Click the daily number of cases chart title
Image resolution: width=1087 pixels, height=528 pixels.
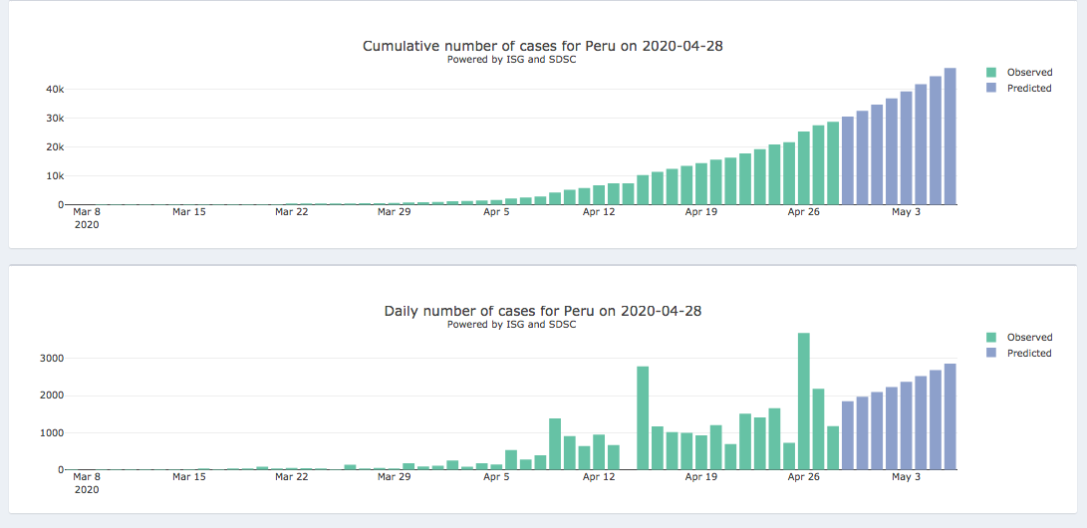pos(542,311)
